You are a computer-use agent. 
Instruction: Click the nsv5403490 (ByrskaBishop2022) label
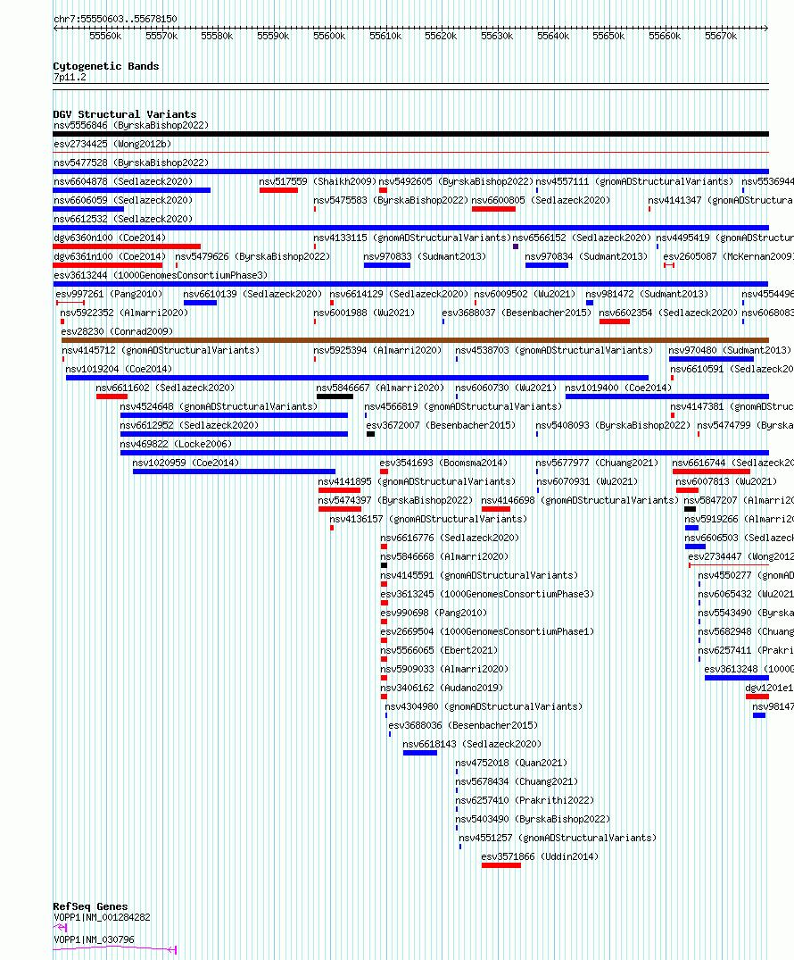(x=533, y=819)
